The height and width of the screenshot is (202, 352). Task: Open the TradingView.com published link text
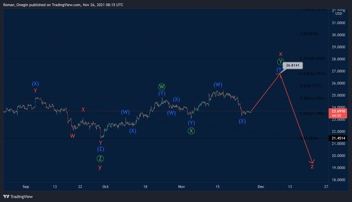pos(66,5)
